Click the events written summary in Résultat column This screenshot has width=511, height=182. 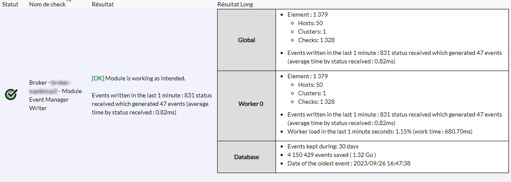[x=152, y=104]
